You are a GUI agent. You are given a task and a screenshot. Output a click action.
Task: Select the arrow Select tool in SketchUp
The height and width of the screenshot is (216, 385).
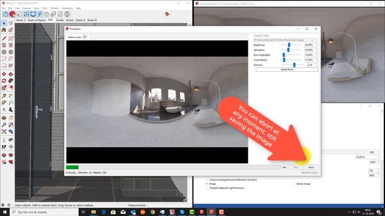(x=4, y=23)
